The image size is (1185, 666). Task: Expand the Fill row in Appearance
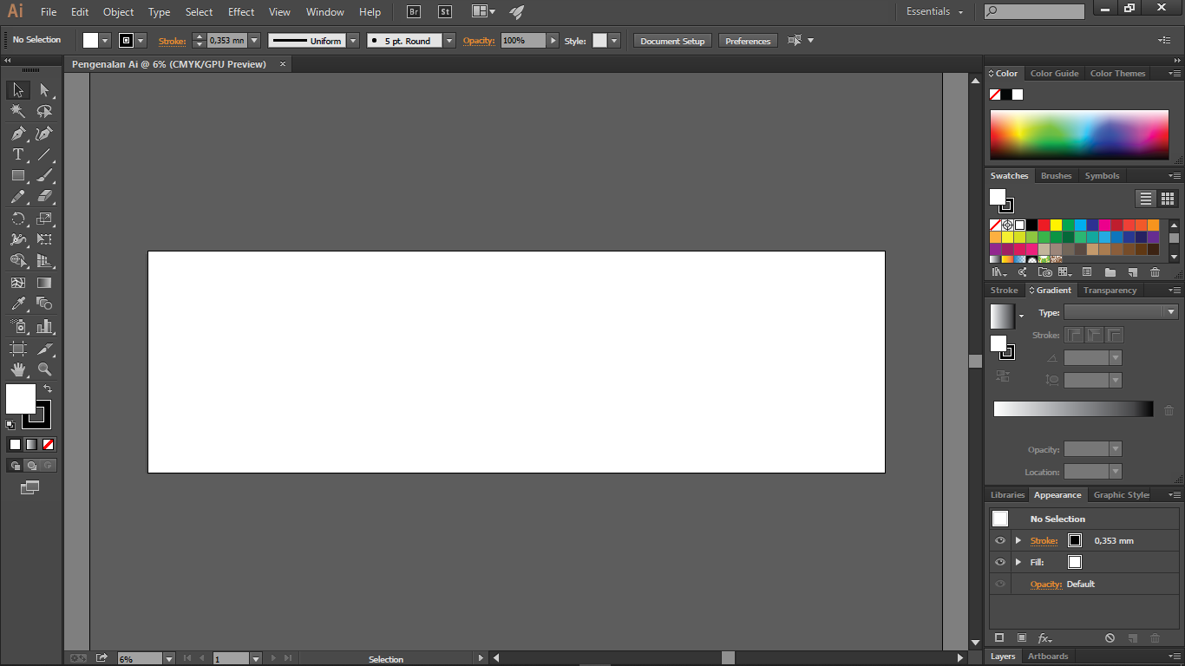click(1018, 562)
